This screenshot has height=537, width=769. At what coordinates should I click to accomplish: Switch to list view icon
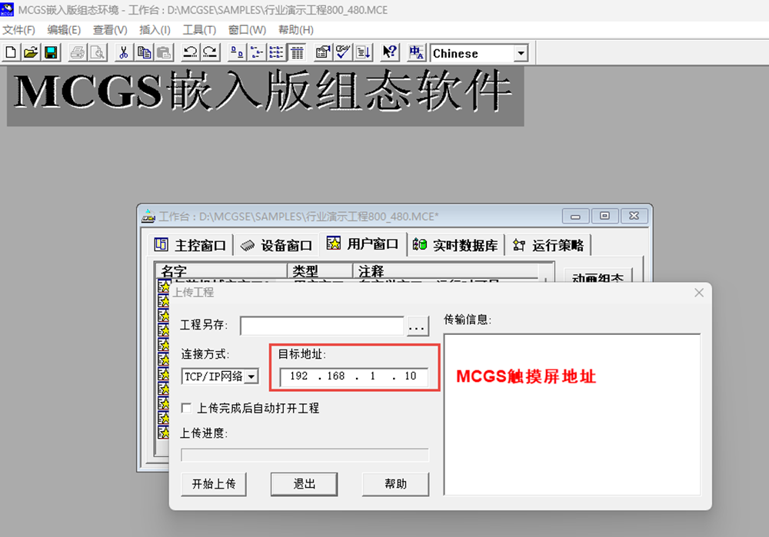(277, 52)
